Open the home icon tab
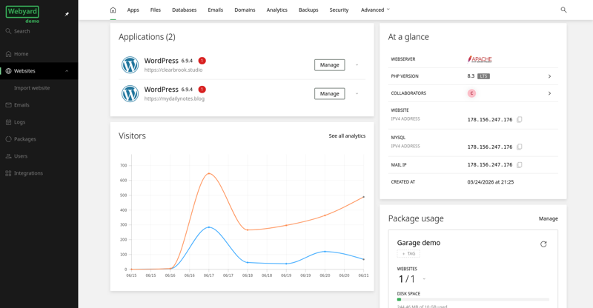This screenshot has height=308, width=593. coord(113,10)
